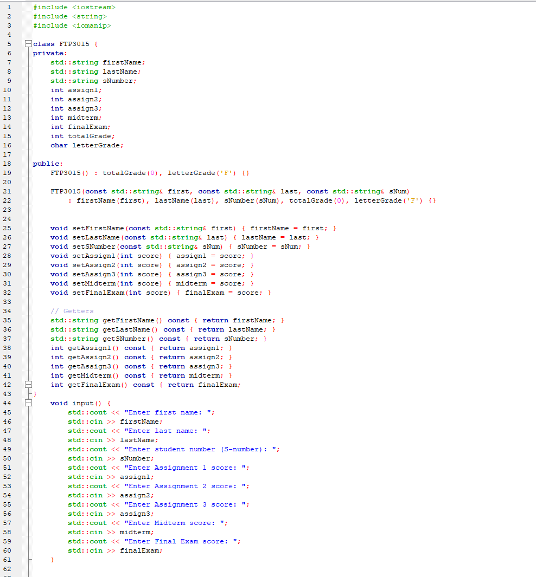536x577 pixels.
Task: Collapse the void input() fold marker
Action: tap(28, 403)
